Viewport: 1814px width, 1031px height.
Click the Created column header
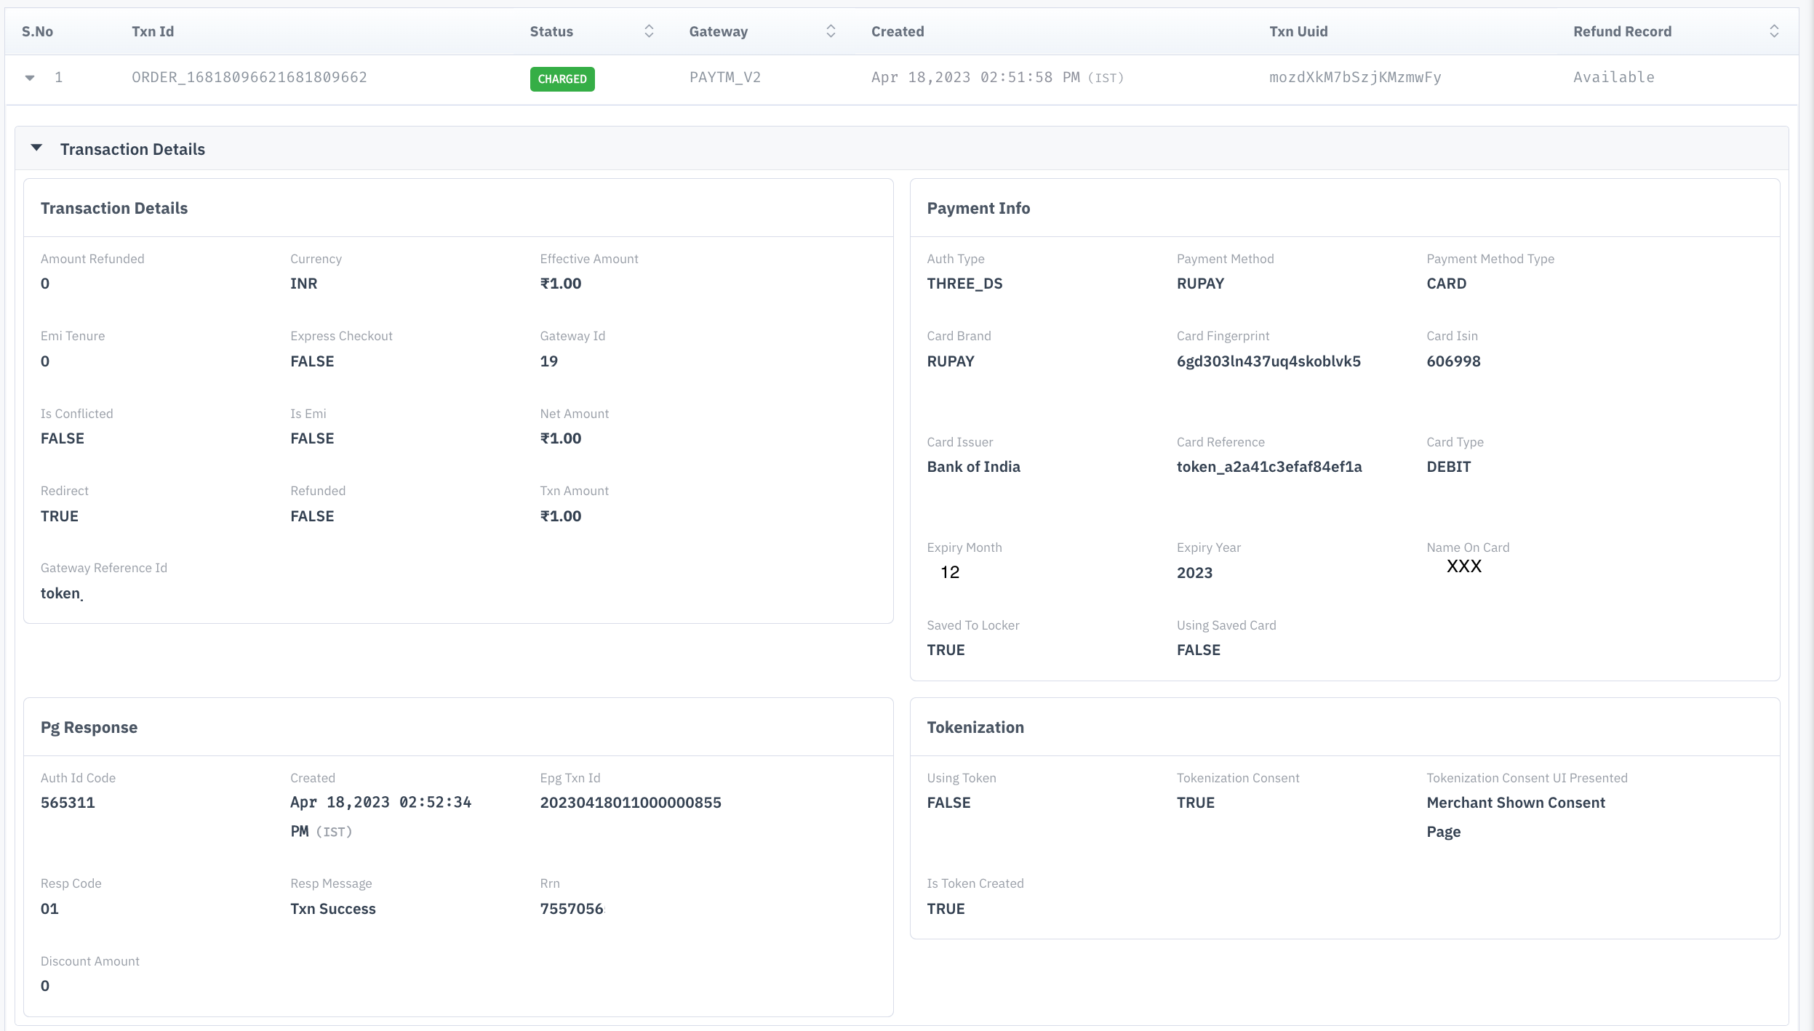pos(898,31)
